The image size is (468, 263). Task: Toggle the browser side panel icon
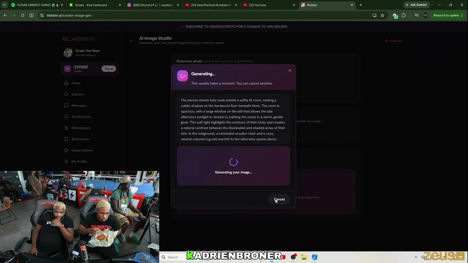click(31, 15)
